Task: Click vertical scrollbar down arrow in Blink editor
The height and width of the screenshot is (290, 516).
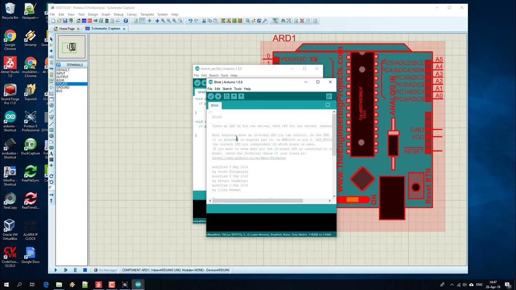Action: click(334, 196)
